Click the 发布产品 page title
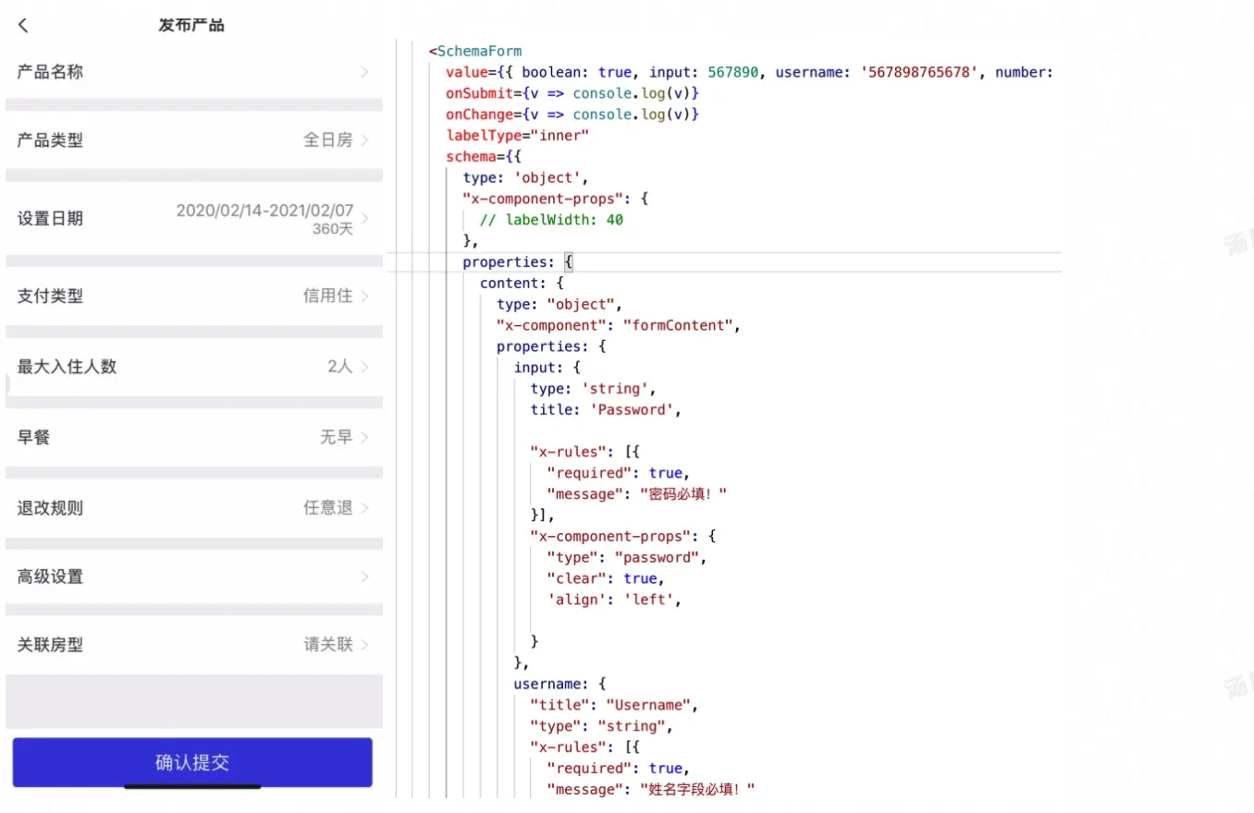The width and height of the screenshot is (1254, 813). click(191, 26)
